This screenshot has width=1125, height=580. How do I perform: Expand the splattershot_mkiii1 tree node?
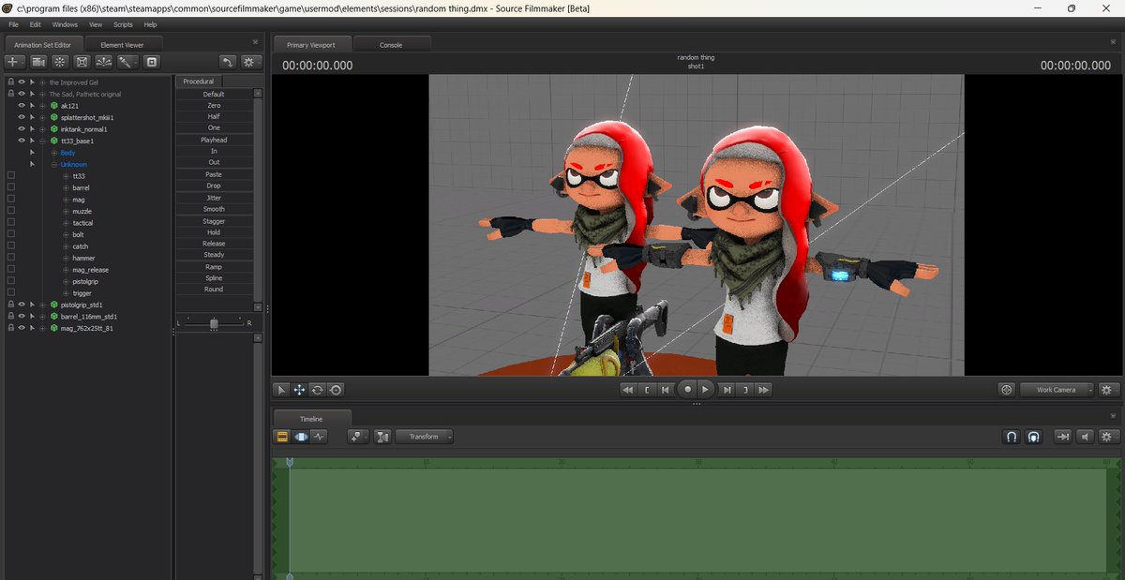42,117
